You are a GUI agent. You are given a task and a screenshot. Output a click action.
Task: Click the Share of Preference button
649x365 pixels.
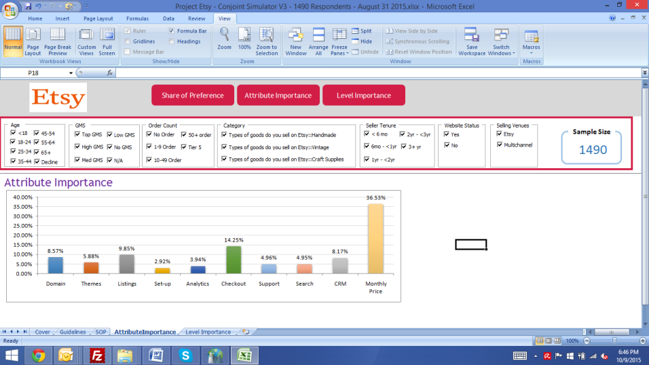point(192,96)
